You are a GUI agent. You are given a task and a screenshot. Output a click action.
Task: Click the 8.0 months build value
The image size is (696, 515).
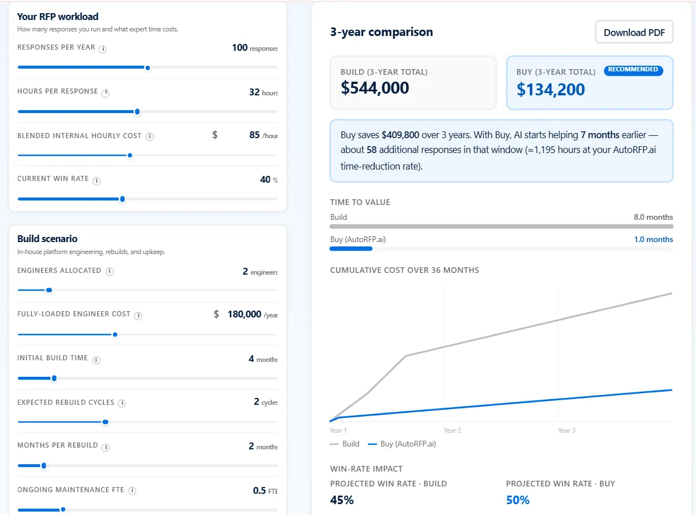653,217
